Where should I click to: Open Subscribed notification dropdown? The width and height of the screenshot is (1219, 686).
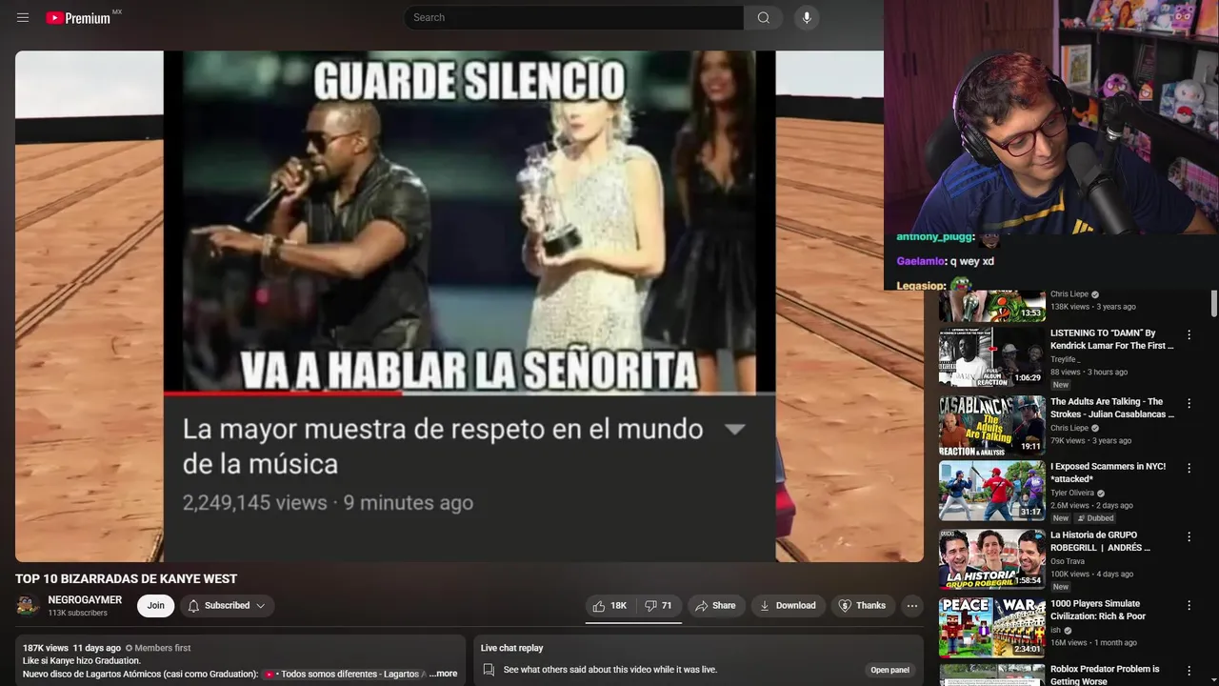coord(227,606)
